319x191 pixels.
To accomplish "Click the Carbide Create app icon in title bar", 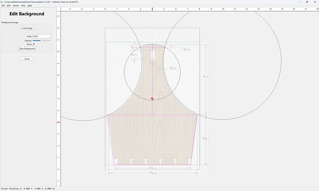I will click(2, 2).
